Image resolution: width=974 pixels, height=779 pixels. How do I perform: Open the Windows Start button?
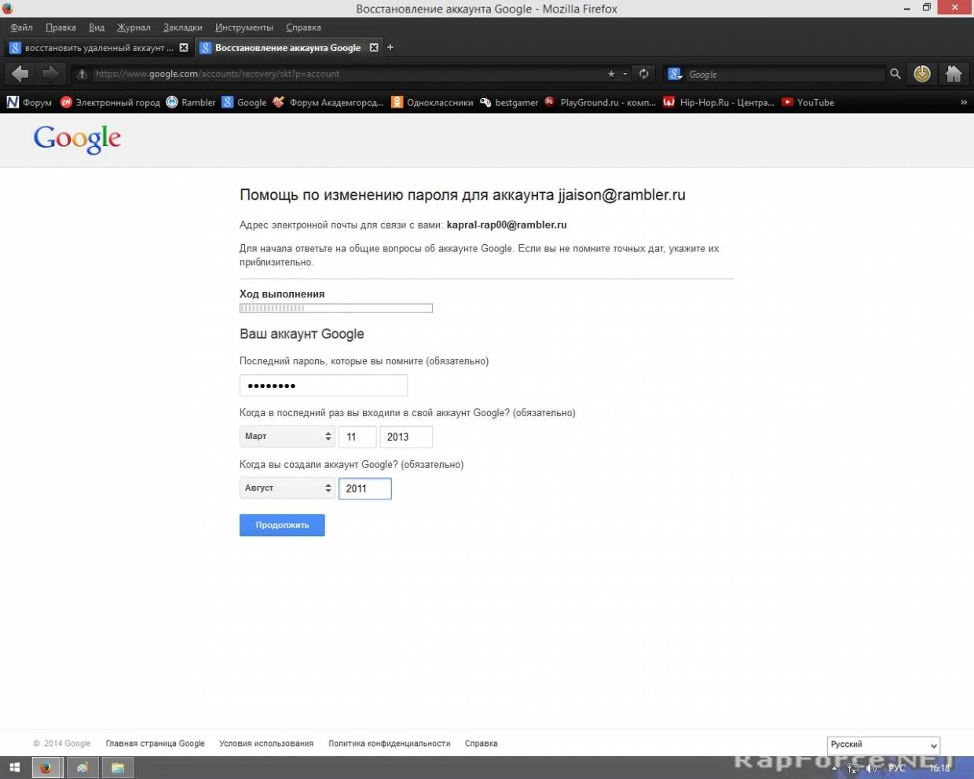click(14, 768)
